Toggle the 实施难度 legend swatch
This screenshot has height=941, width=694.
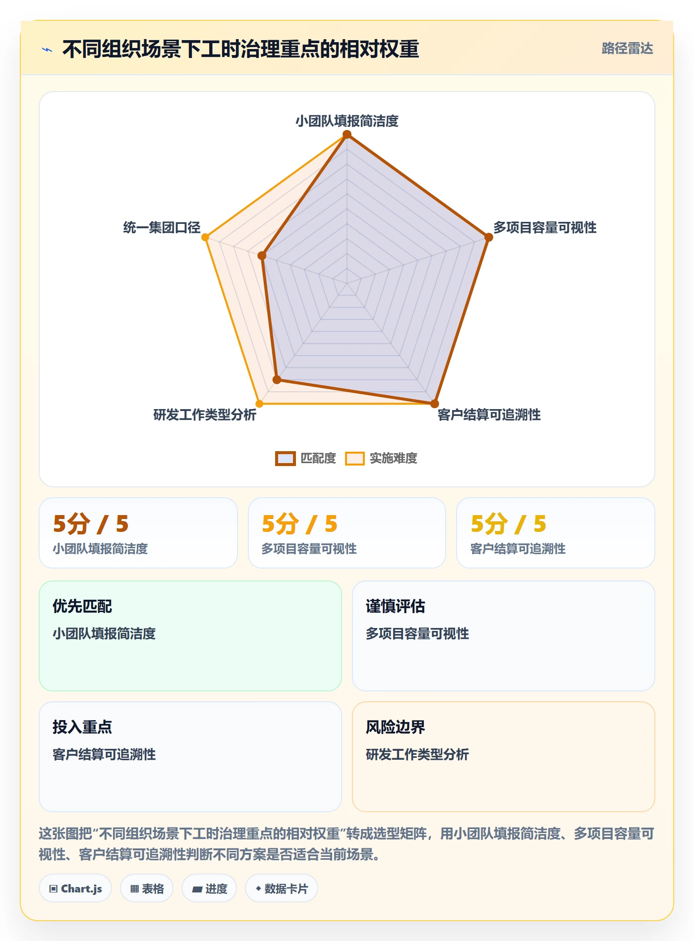tap(355, 459)
